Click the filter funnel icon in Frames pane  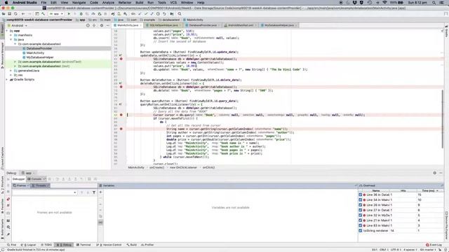[x=94, y=192]
